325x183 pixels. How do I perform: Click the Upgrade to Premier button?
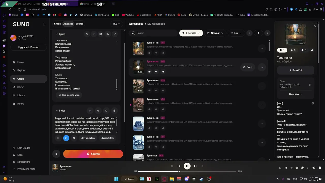coord(28,47)
